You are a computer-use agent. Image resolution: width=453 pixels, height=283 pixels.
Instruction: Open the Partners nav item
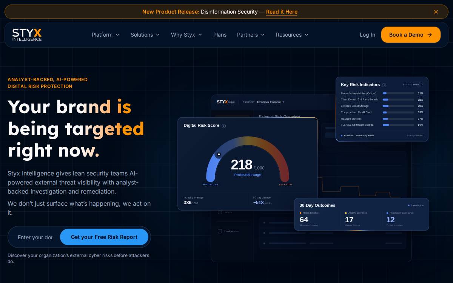coord(251,35)
